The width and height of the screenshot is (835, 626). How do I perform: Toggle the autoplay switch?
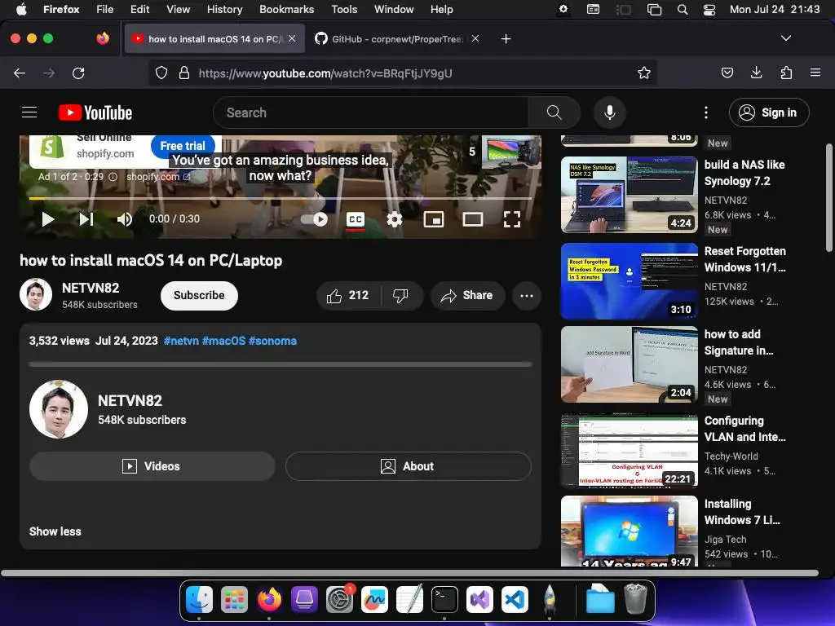pyautogui.click(x=314, y=219)
